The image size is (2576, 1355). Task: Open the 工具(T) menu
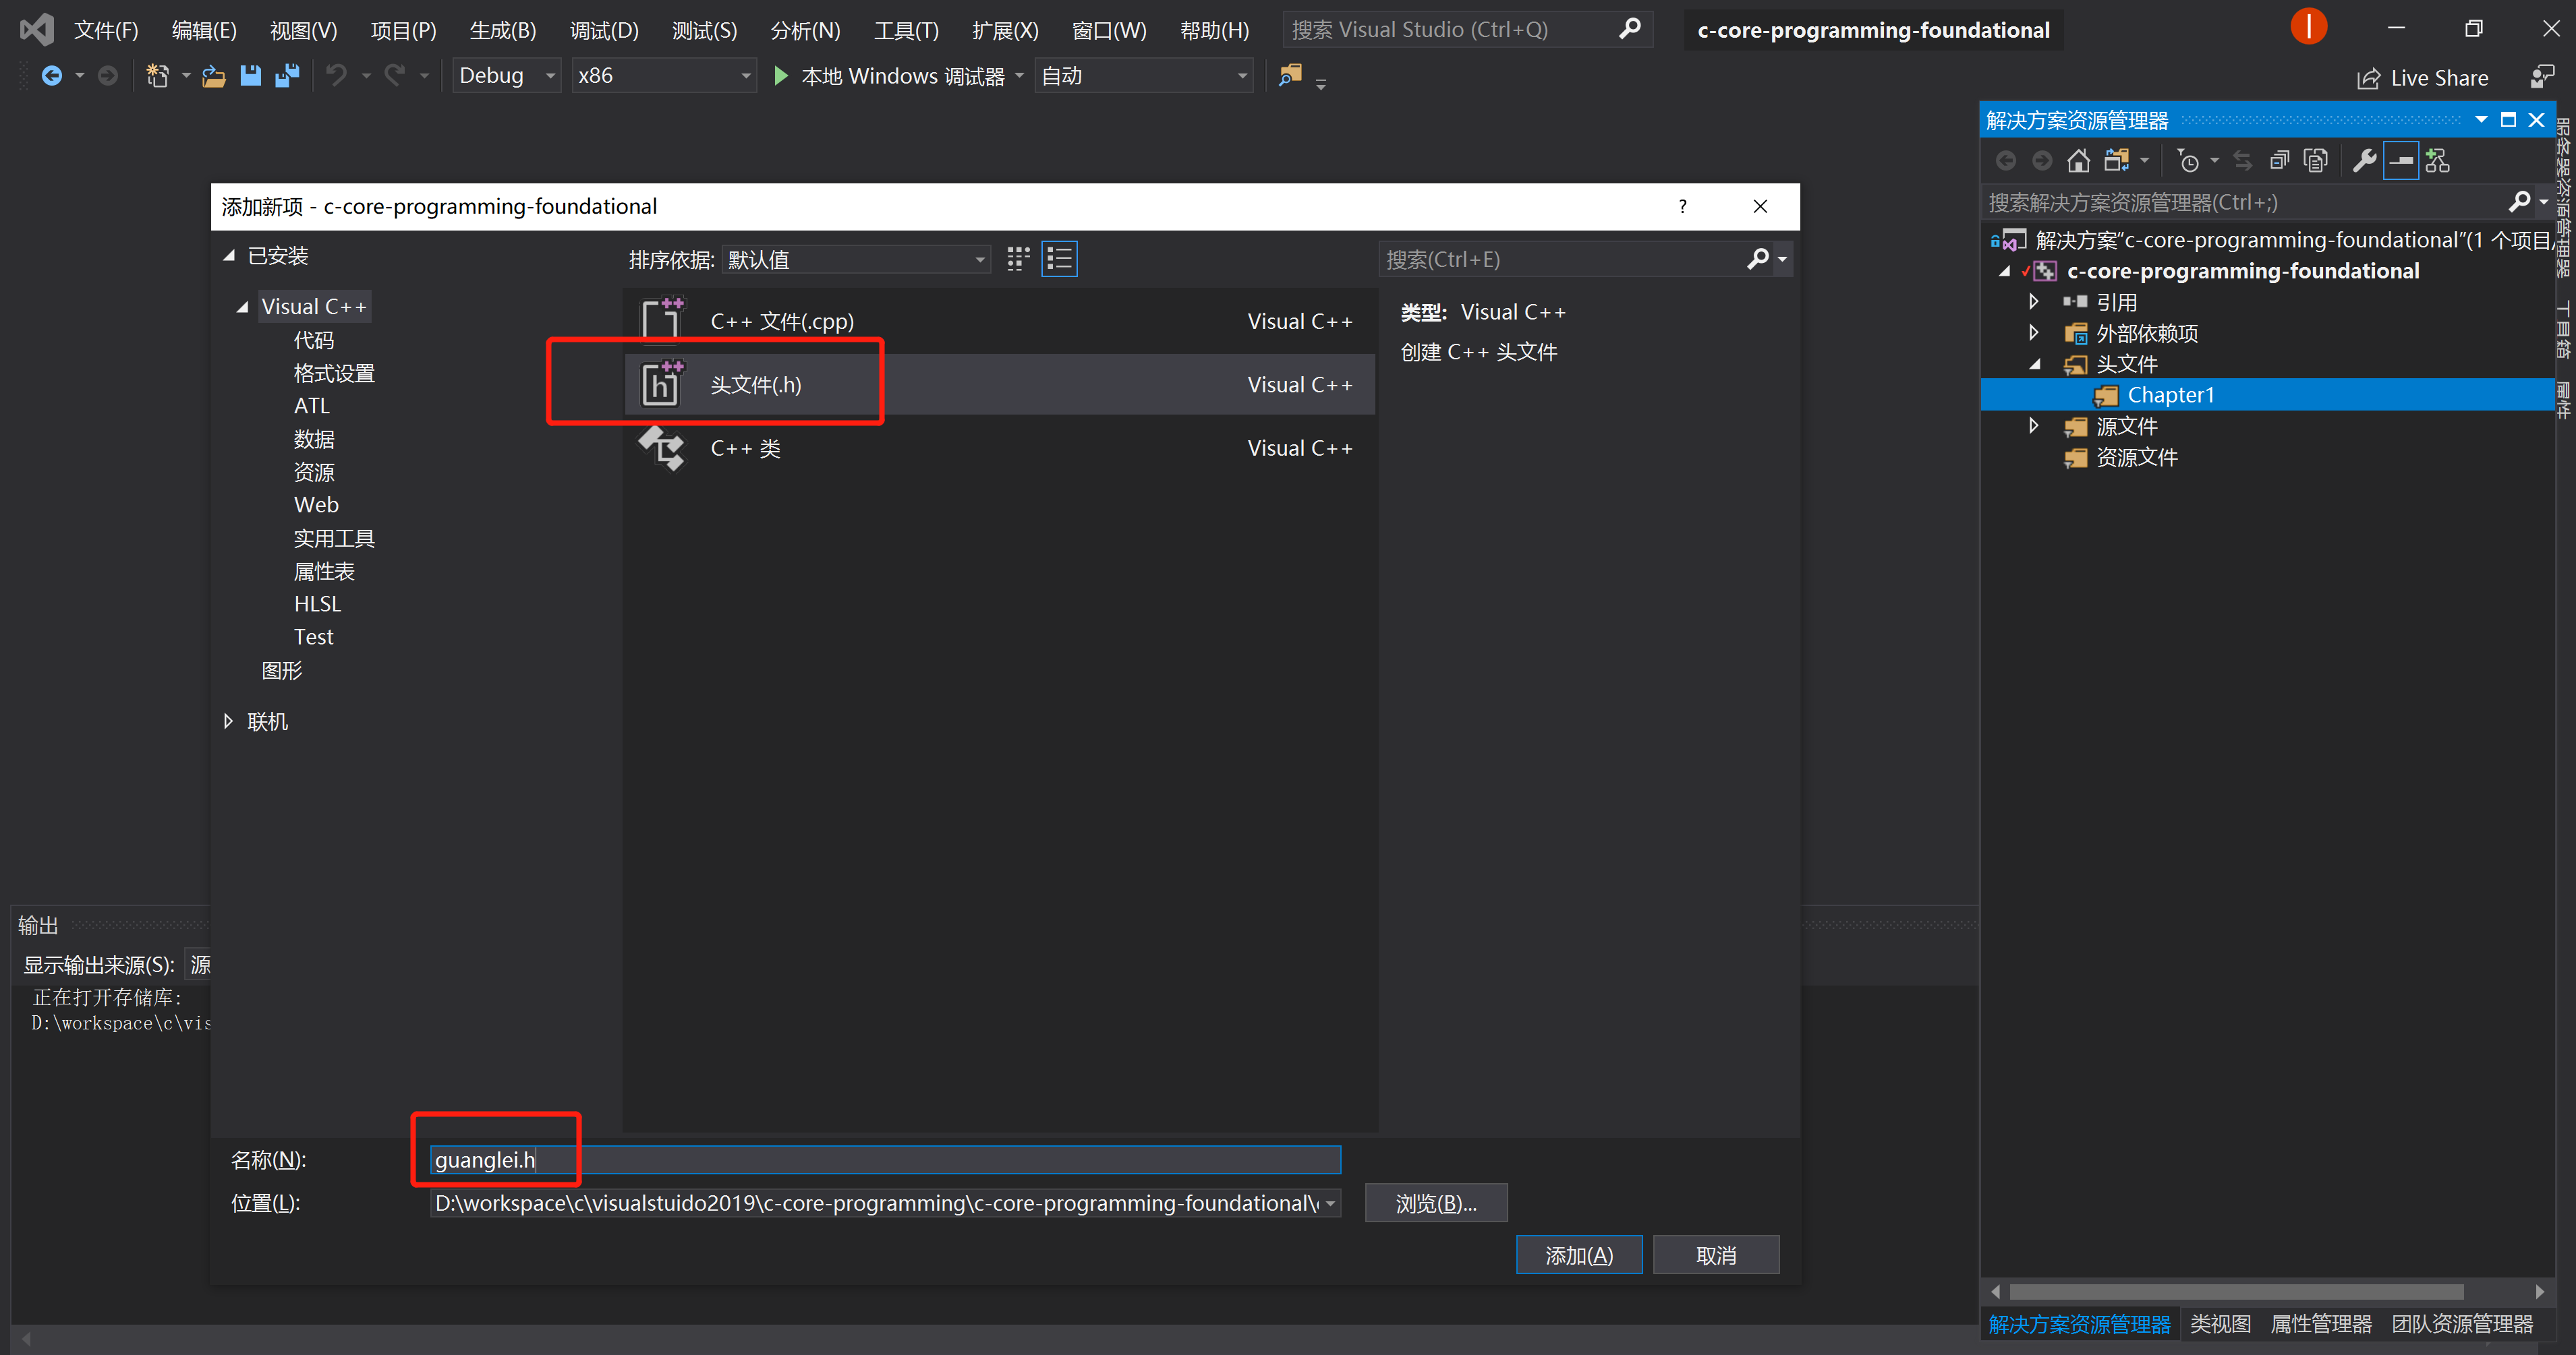[906, 30]
